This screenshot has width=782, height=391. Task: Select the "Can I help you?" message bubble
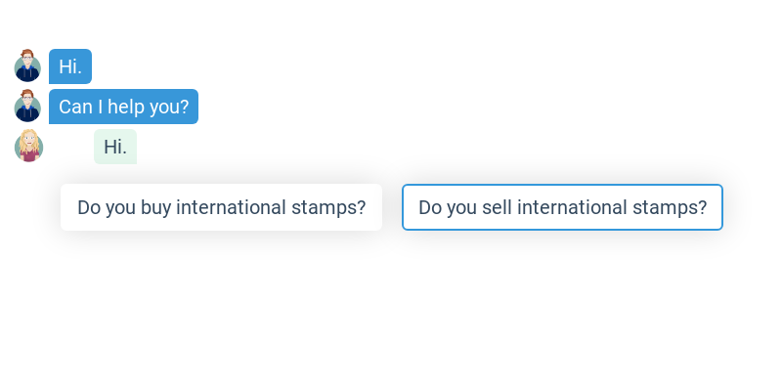(123, 107)
